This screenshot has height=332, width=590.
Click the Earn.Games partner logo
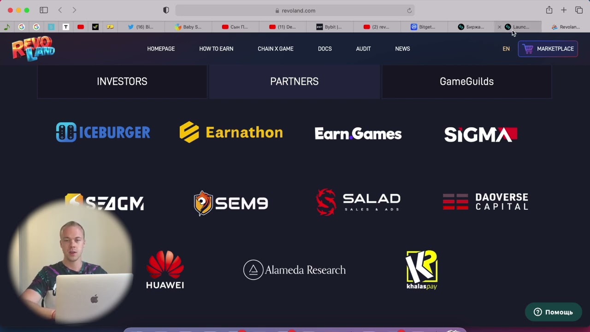coord(358,134)
